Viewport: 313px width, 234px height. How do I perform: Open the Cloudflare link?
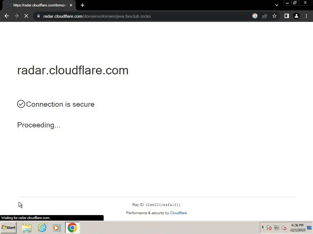[x=178, y=213]
